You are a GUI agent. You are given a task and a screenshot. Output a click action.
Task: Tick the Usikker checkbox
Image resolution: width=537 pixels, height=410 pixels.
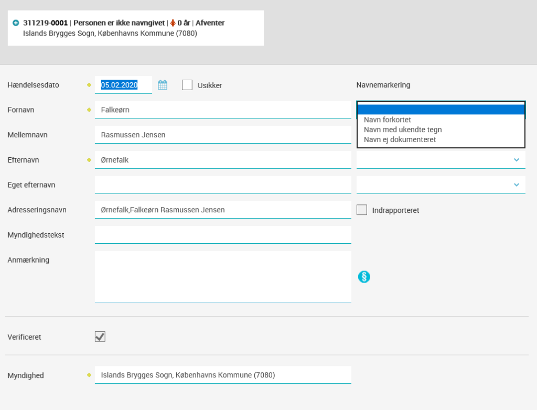(x=187, y=85)
